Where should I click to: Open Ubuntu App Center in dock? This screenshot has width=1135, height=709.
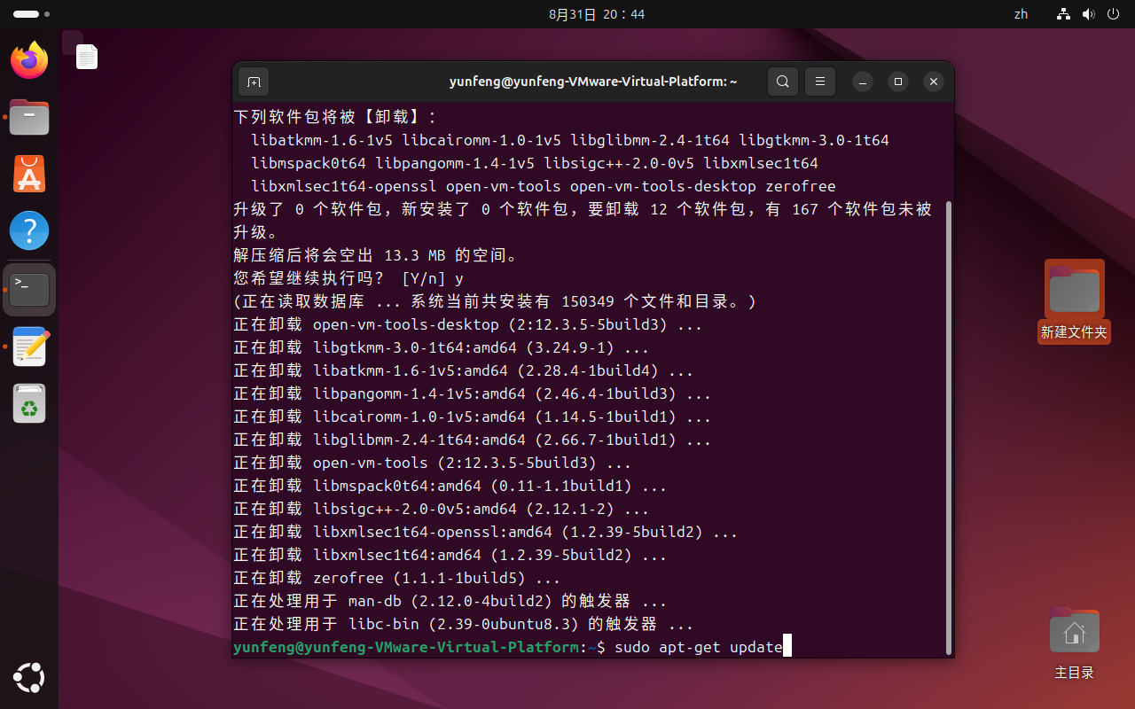coord(29,174)
